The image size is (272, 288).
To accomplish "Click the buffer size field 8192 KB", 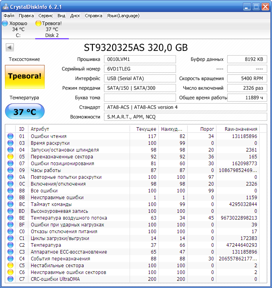I will 247,59.
